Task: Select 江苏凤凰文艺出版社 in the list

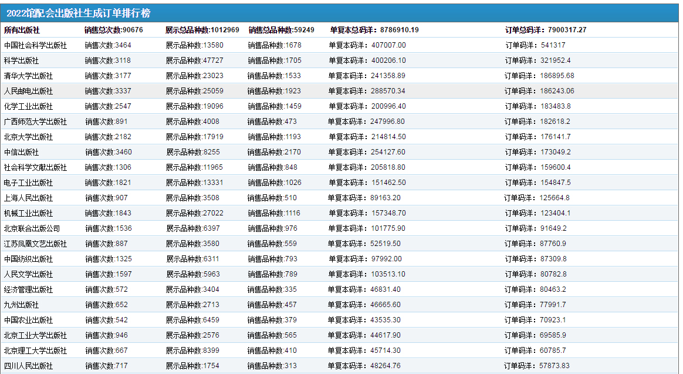Action: [35, 244]
